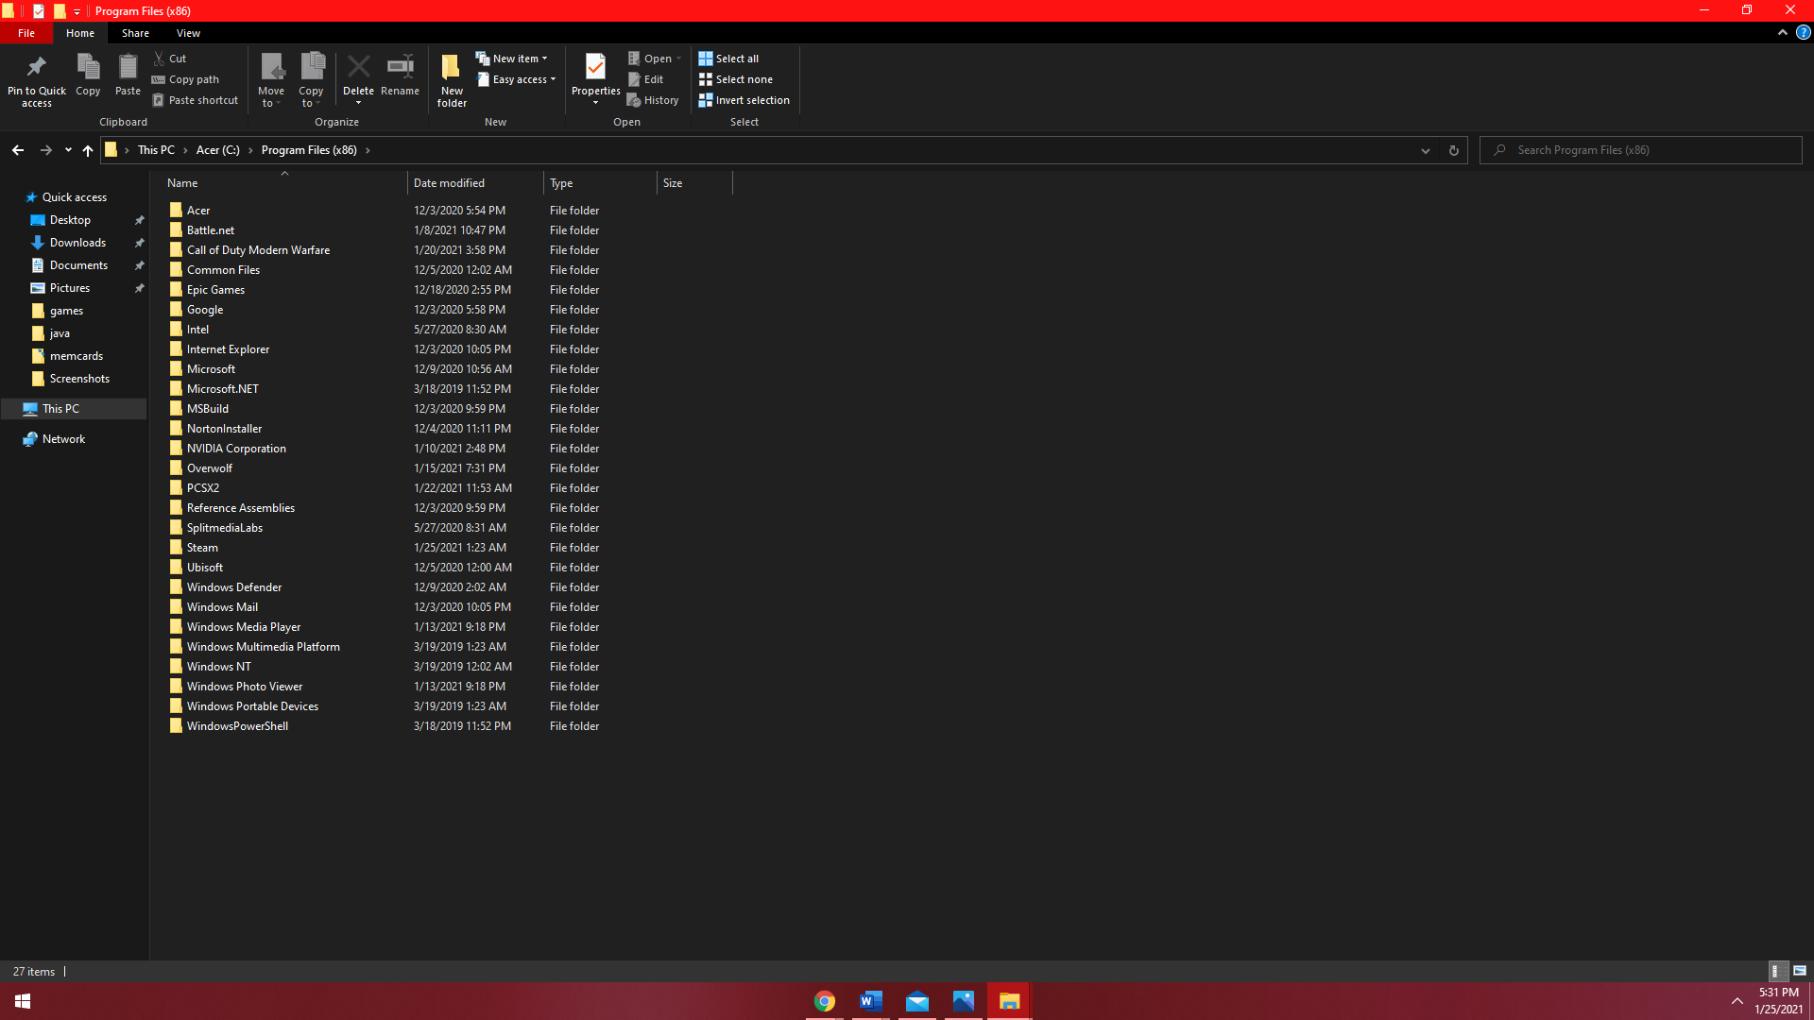
Task: Select the NVIDIA Corporation folder
Action: (236, 449)
